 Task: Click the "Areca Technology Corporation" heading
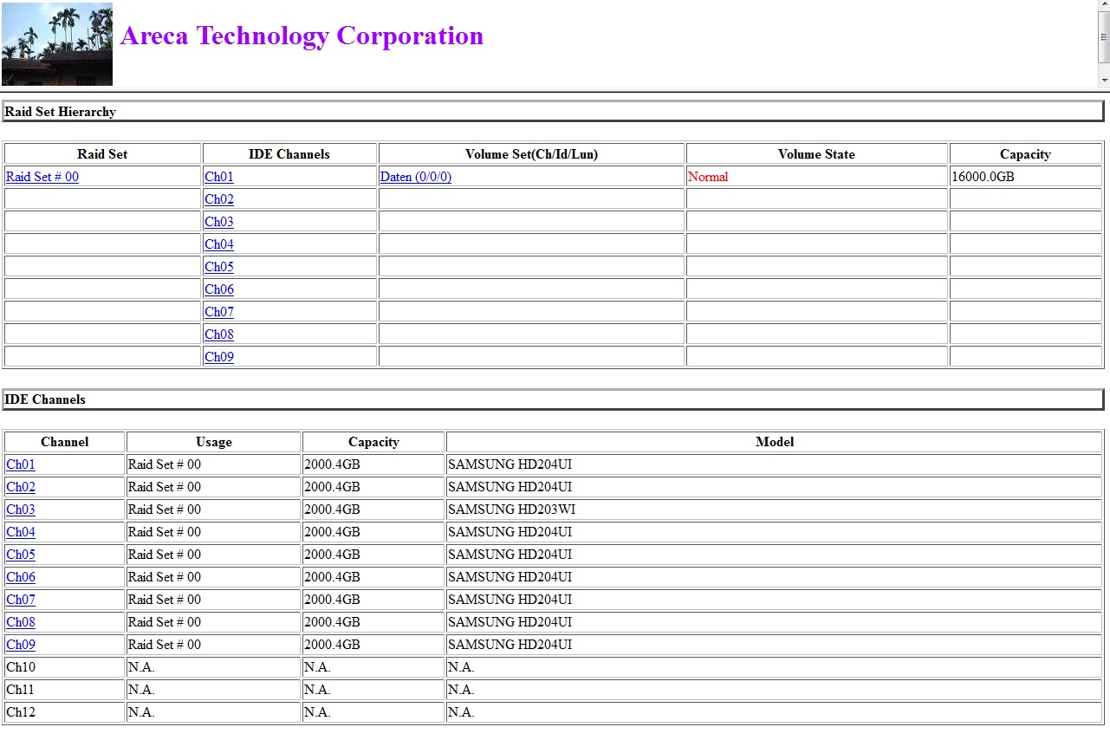click(x=302, y=36)
